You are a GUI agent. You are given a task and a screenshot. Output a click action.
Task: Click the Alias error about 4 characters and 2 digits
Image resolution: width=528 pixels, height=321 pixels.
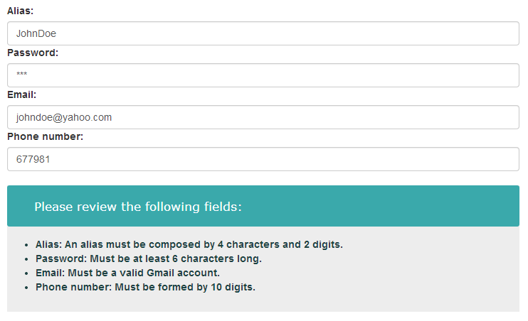click(189, 244)
